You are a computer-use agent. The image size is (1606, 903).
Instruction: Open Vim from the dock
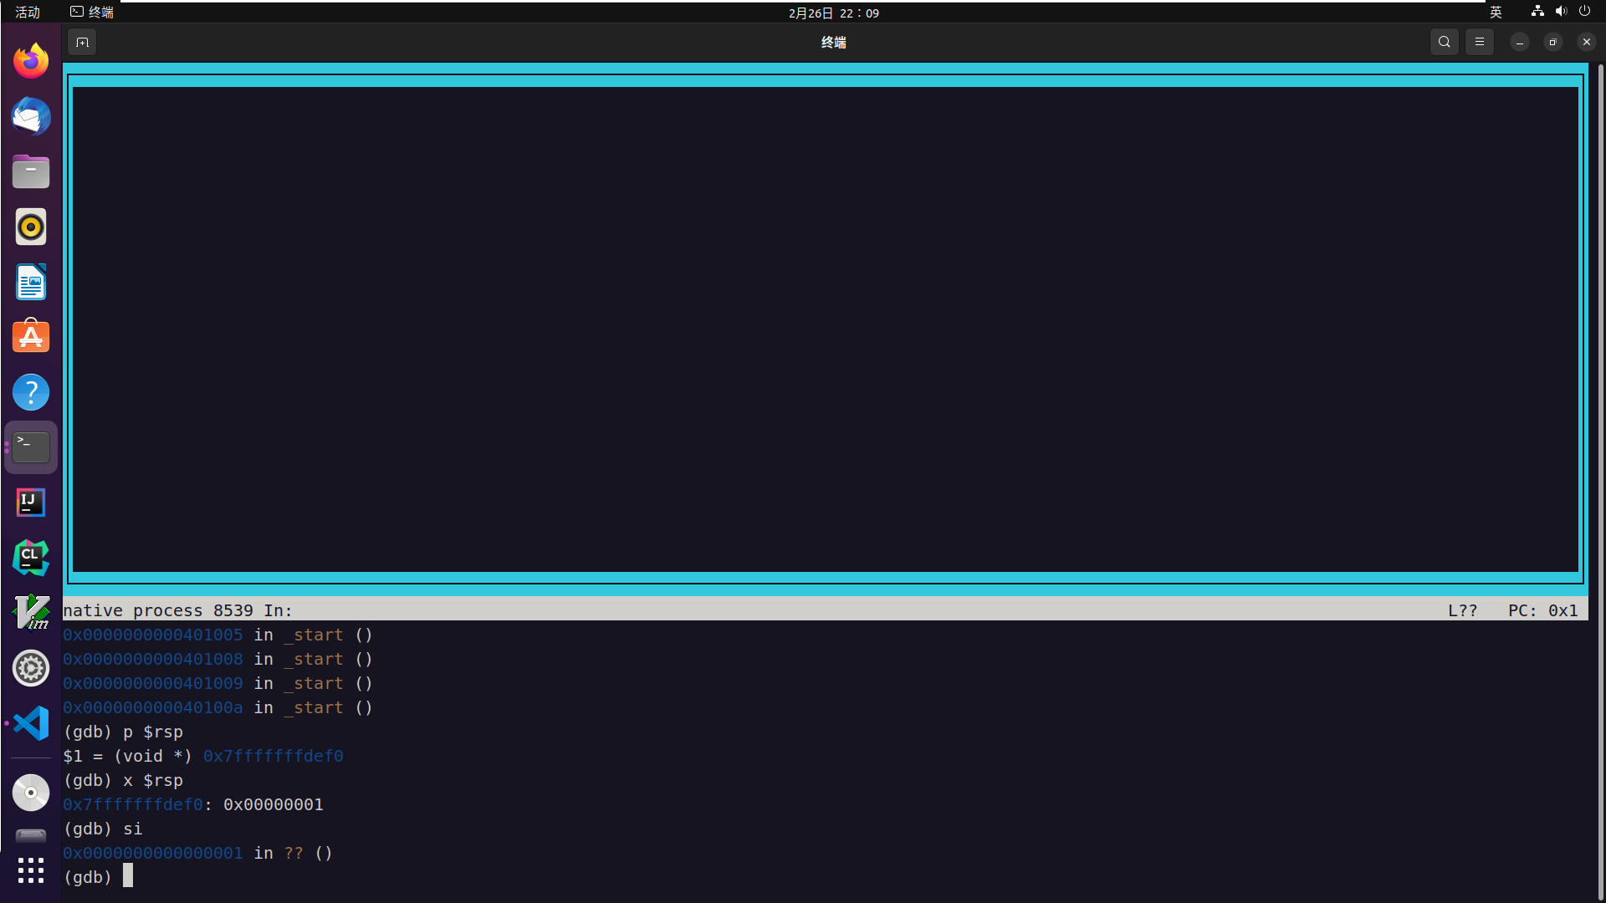31,613
